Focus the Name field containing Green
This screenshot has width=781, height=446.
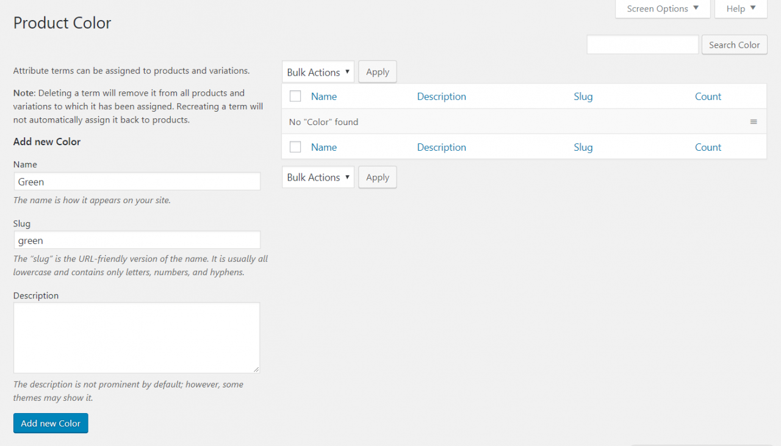tap(137, 181)
